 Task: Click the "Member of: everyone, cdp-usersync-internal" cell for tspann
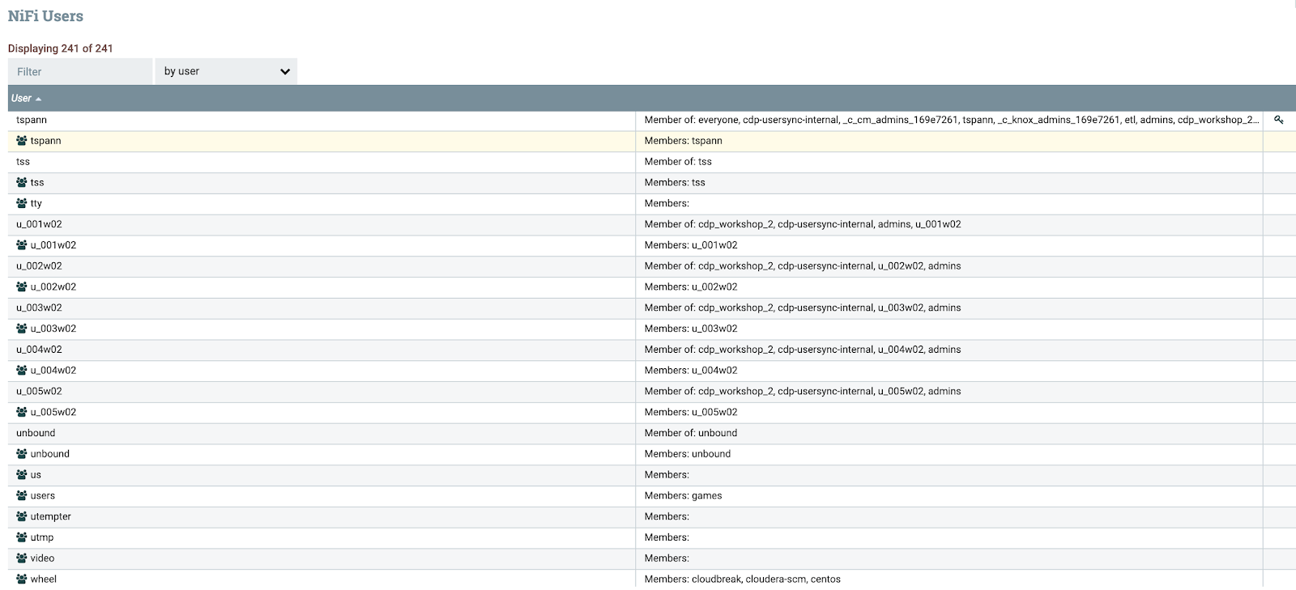[949, 120]
